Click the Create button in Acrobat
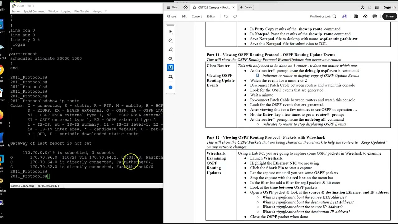 point(246,7)
